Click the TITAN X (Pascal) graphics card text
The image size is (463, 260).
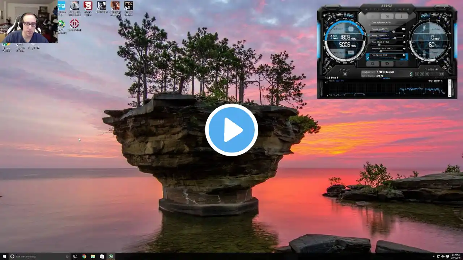click(385, 72)
